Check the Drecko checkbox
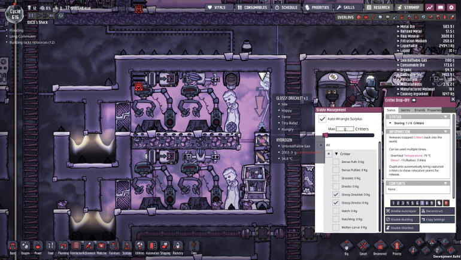461x260 pixels. click(x=336, y=186)
